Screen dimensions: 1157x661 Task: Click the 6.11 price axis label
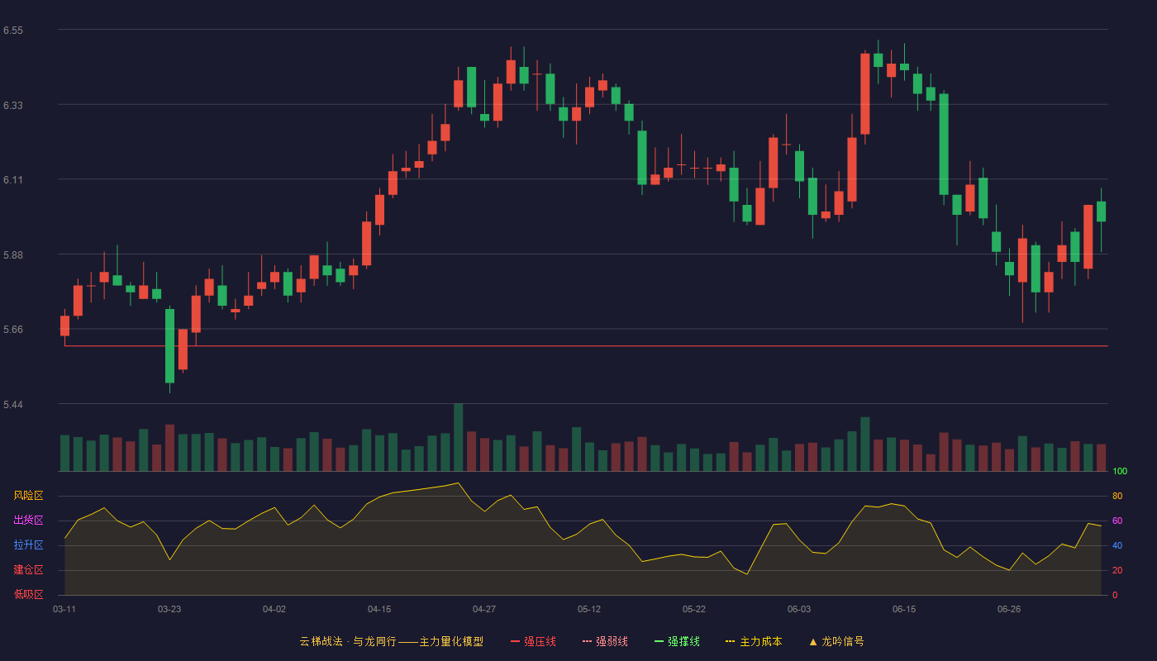[x=13, y=180]
